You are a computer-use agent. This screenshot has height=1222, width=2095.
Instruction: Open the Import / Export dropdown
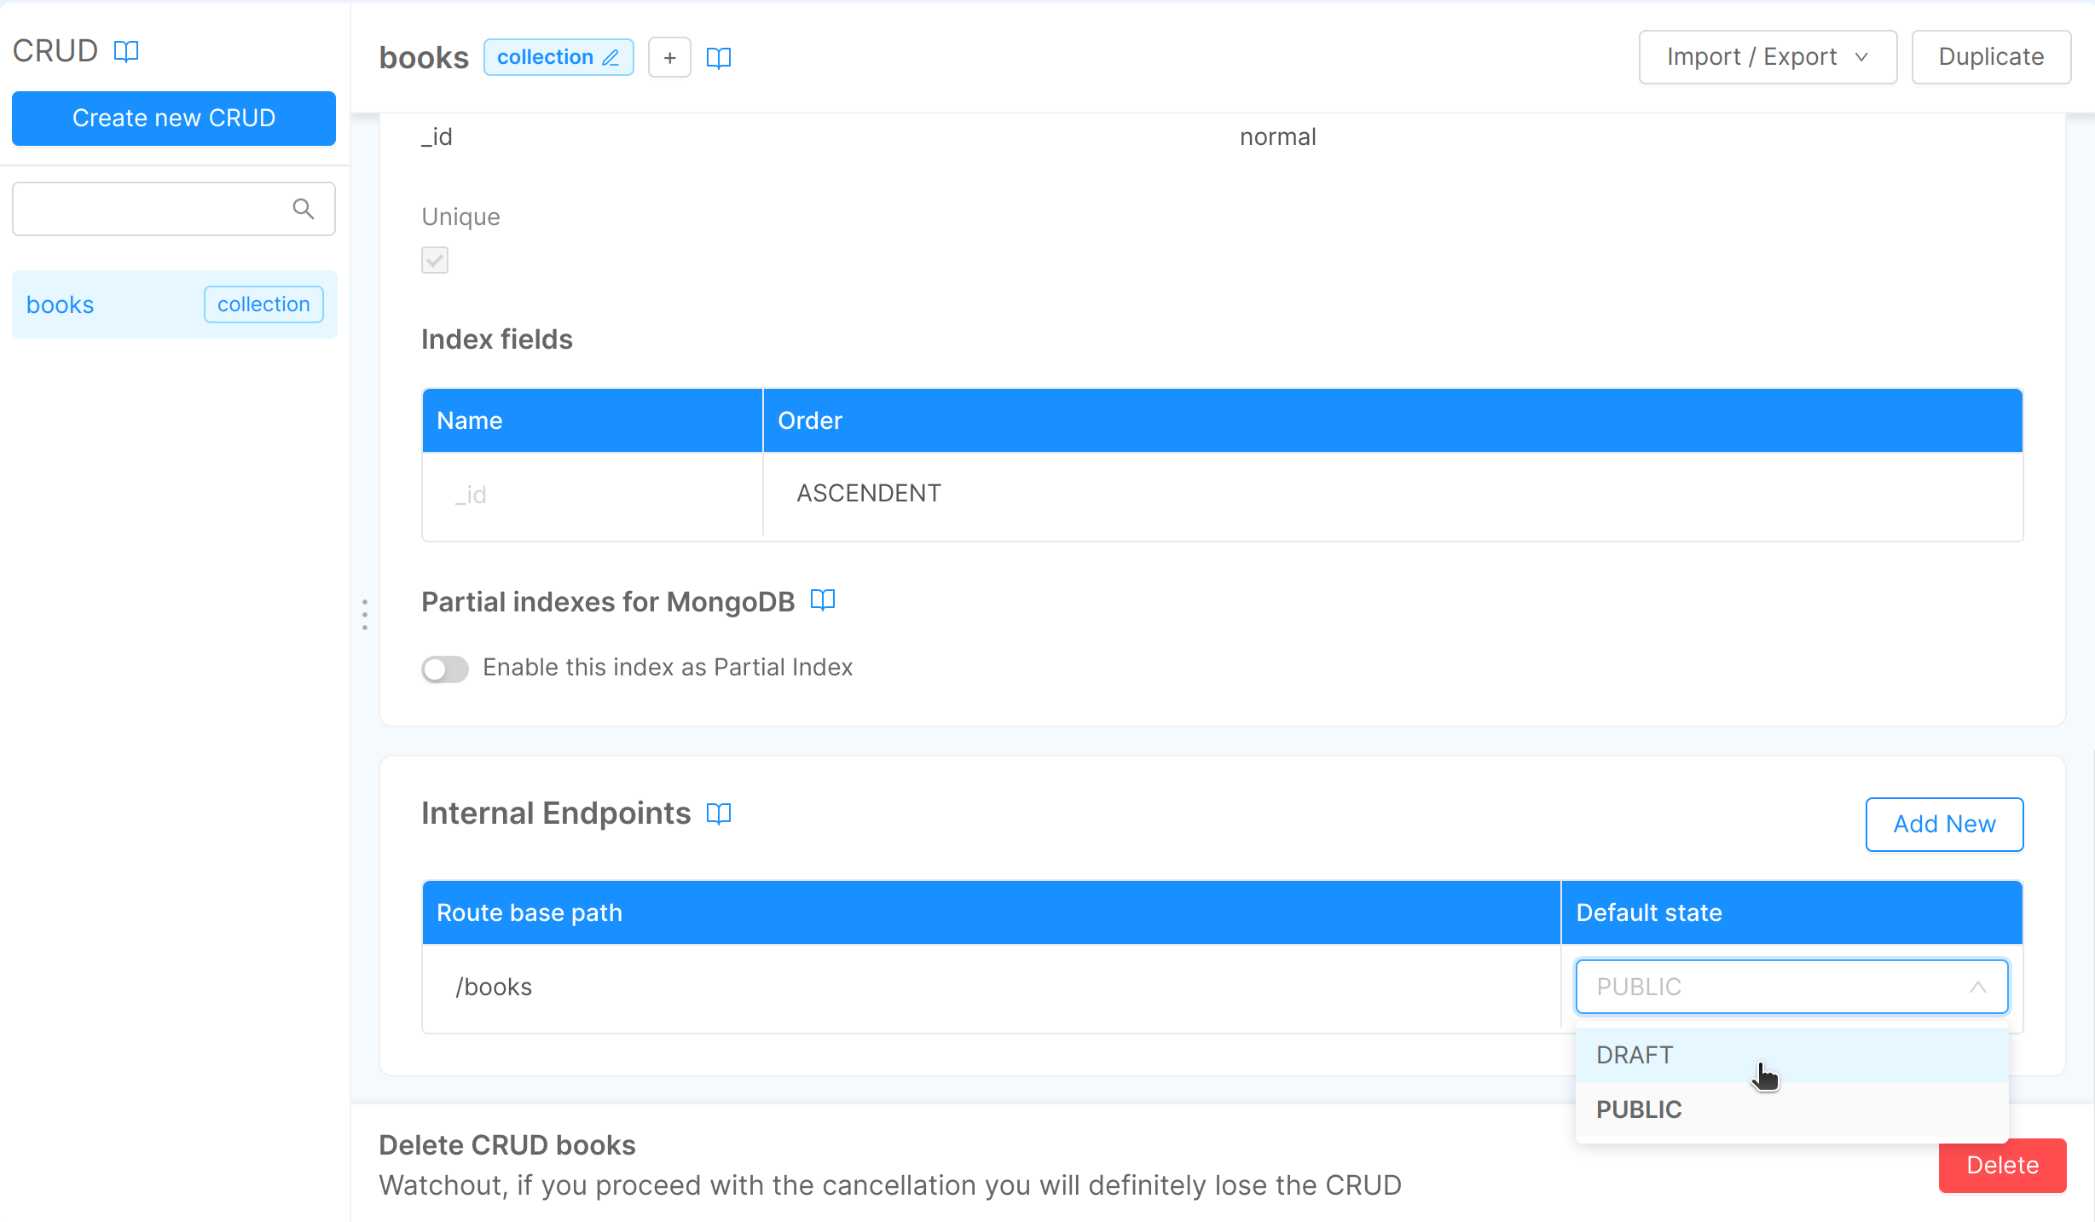pyautogui.click(x=1767, y=57)
